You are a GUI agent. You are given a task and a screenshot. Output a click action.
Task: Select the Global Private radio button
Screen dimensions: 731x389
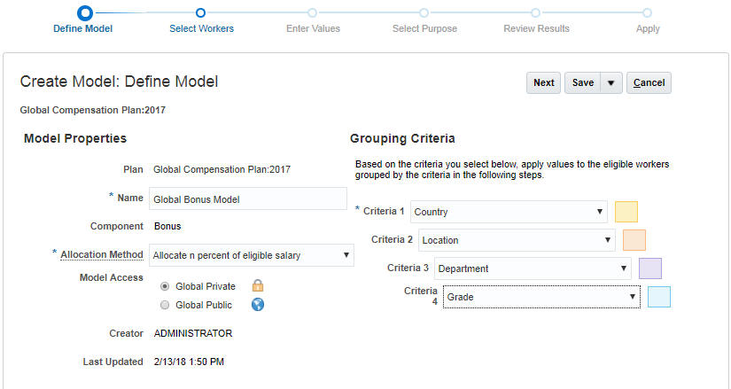point(165,286)
